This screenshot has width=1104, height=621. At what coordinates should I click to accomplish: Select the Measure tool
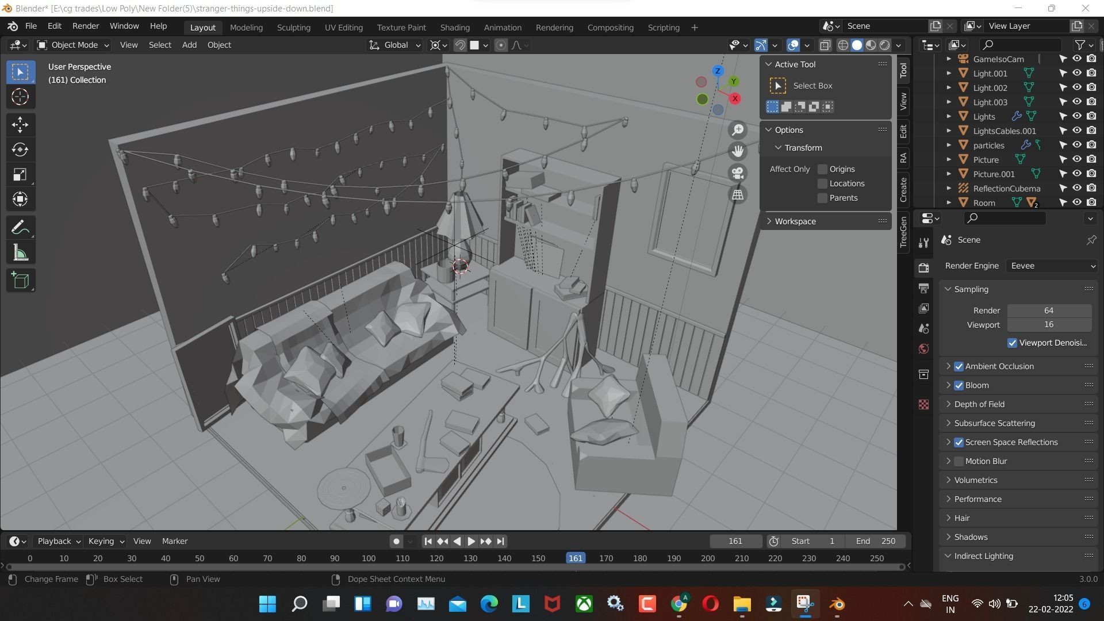click(20, 252)
